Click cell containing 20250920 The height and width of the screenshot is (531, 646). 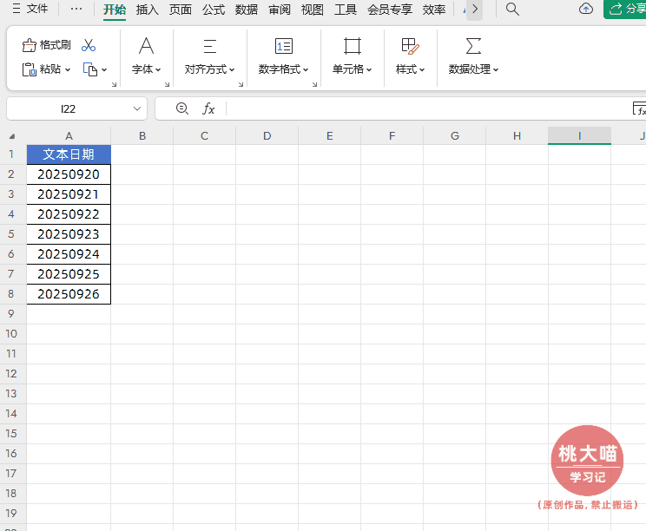point(69,174)
